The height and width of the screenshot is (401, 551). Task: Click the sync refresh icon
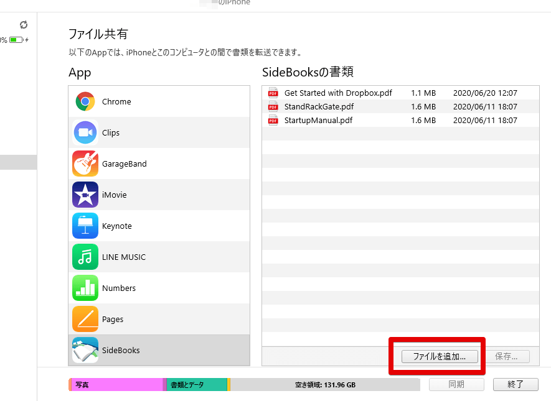point(24,25)
